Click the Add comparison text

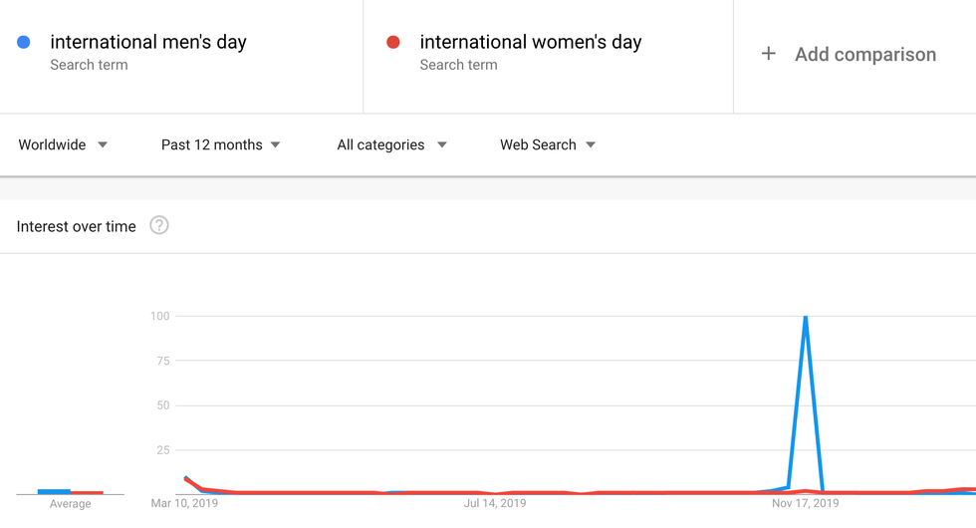[x=864, y=55]
